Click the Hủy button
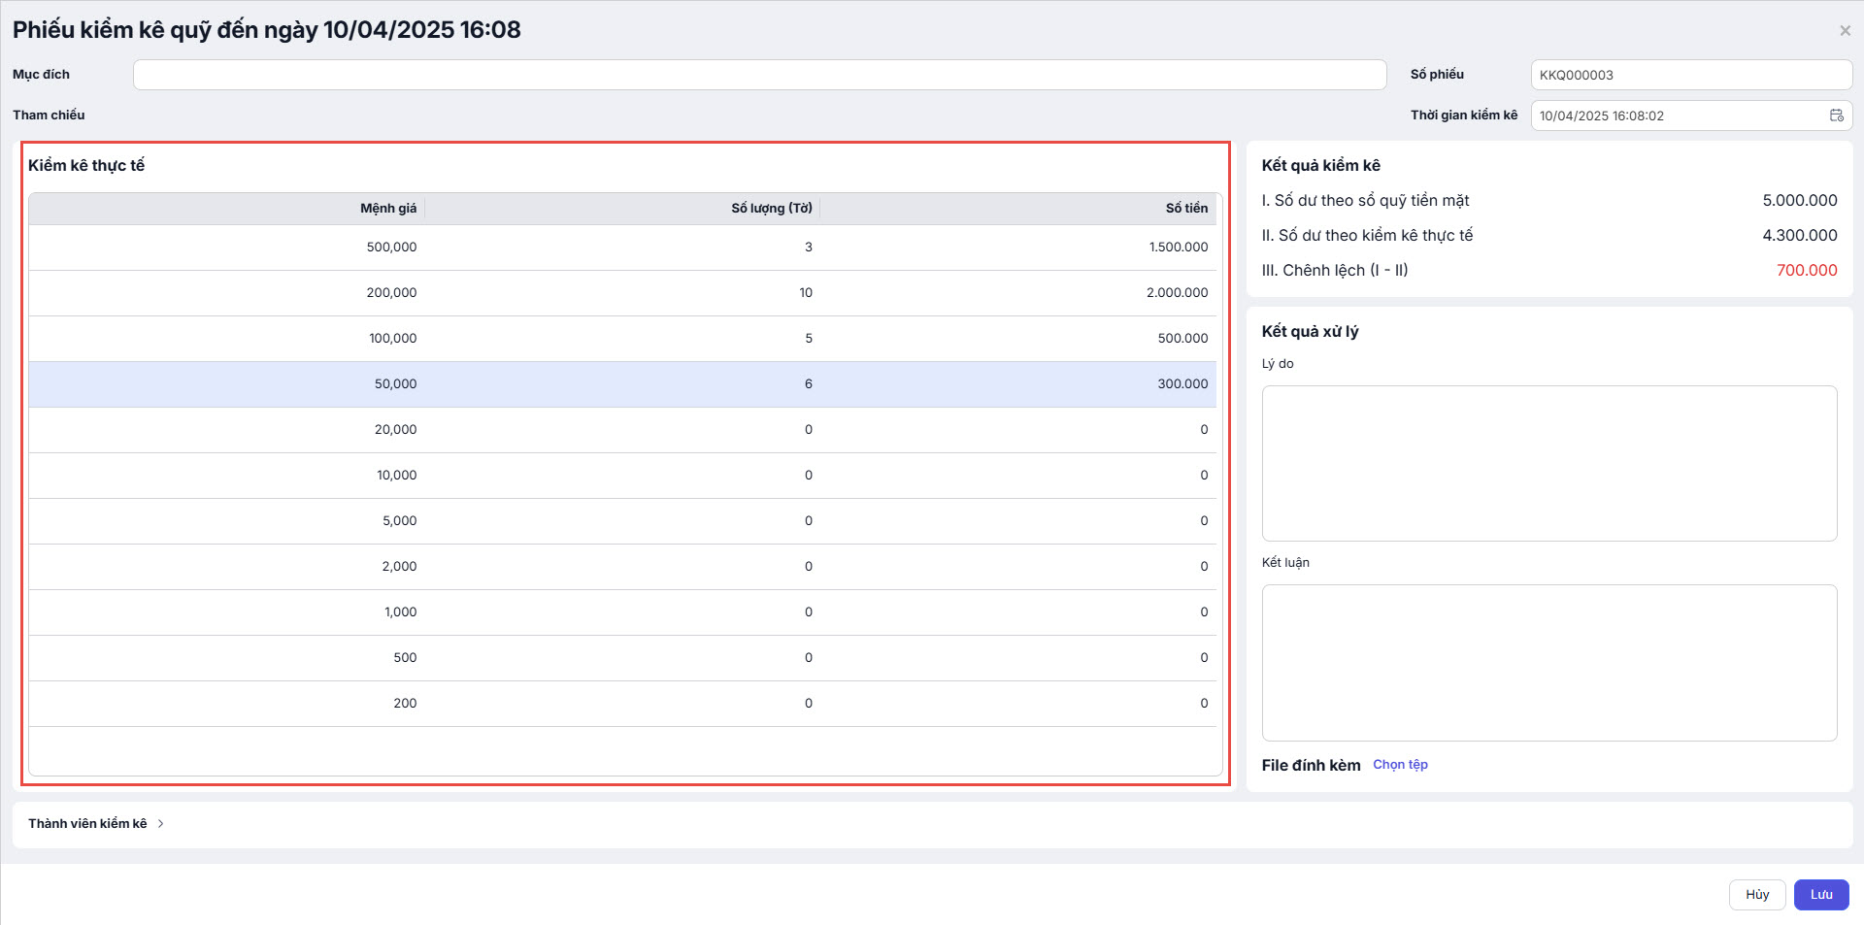Screen dimensions: 1864x925 [x=1756, y=894]
